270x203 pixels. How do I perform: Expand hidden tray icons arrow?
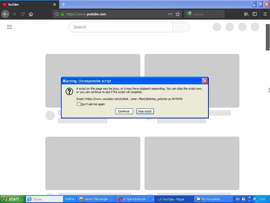pos(255,199)
